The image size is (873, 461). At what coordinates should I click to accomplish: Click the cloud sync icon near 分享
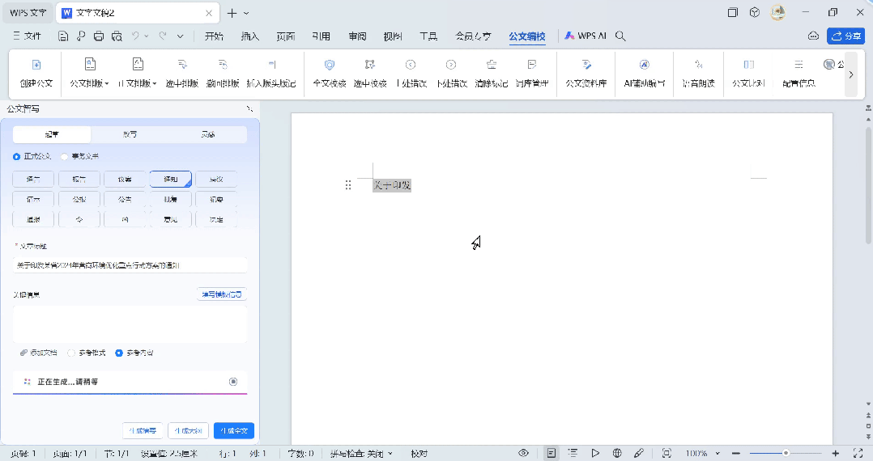pos(813,36)
